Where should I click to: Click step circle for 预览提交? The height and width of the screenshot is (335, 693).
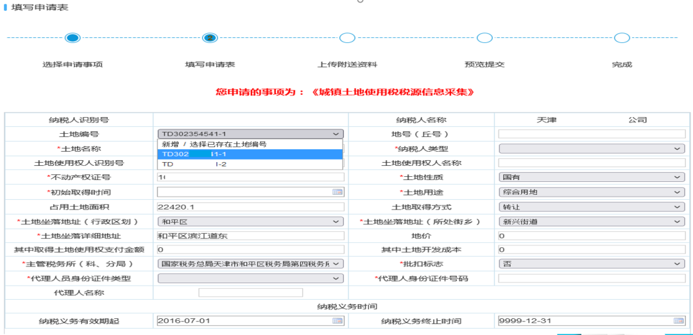pos(485,38)
